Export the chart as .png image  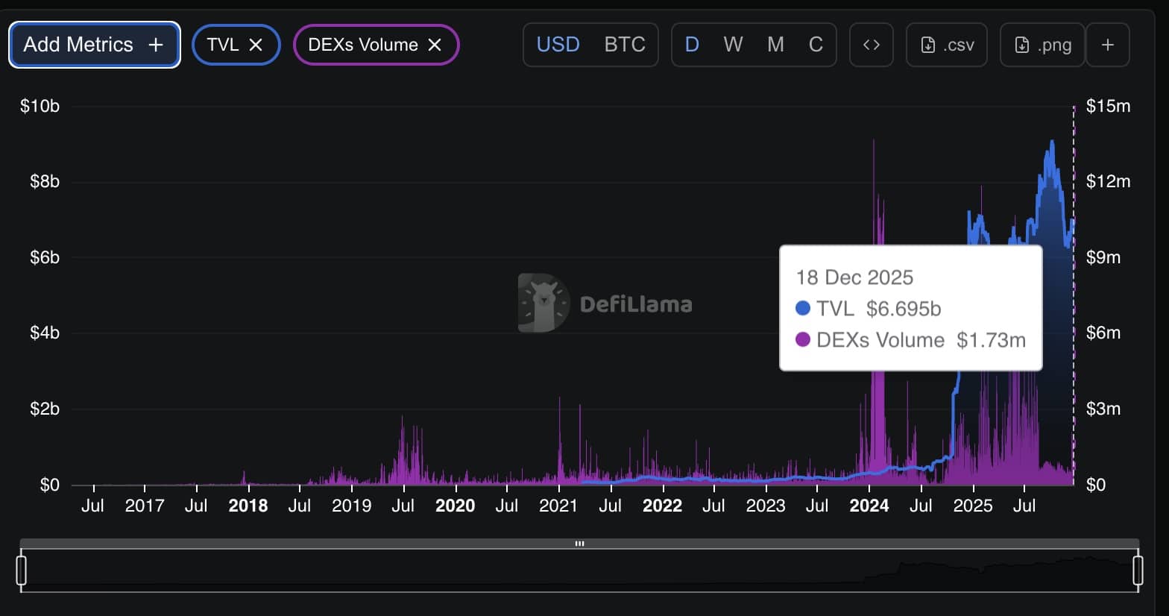[x=1042, y=45]
